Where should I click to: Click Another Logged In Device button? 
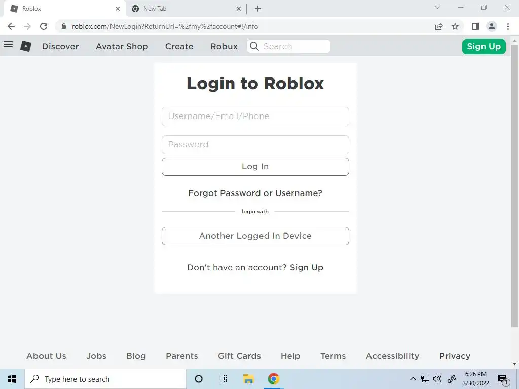(255, 236)
